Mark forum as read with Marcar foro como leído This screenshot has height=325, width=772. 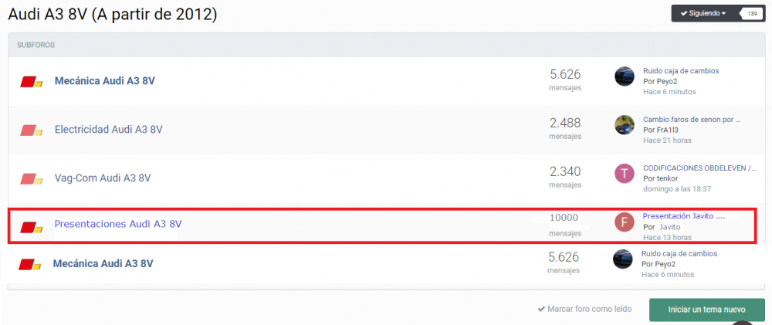click(584, 310)
